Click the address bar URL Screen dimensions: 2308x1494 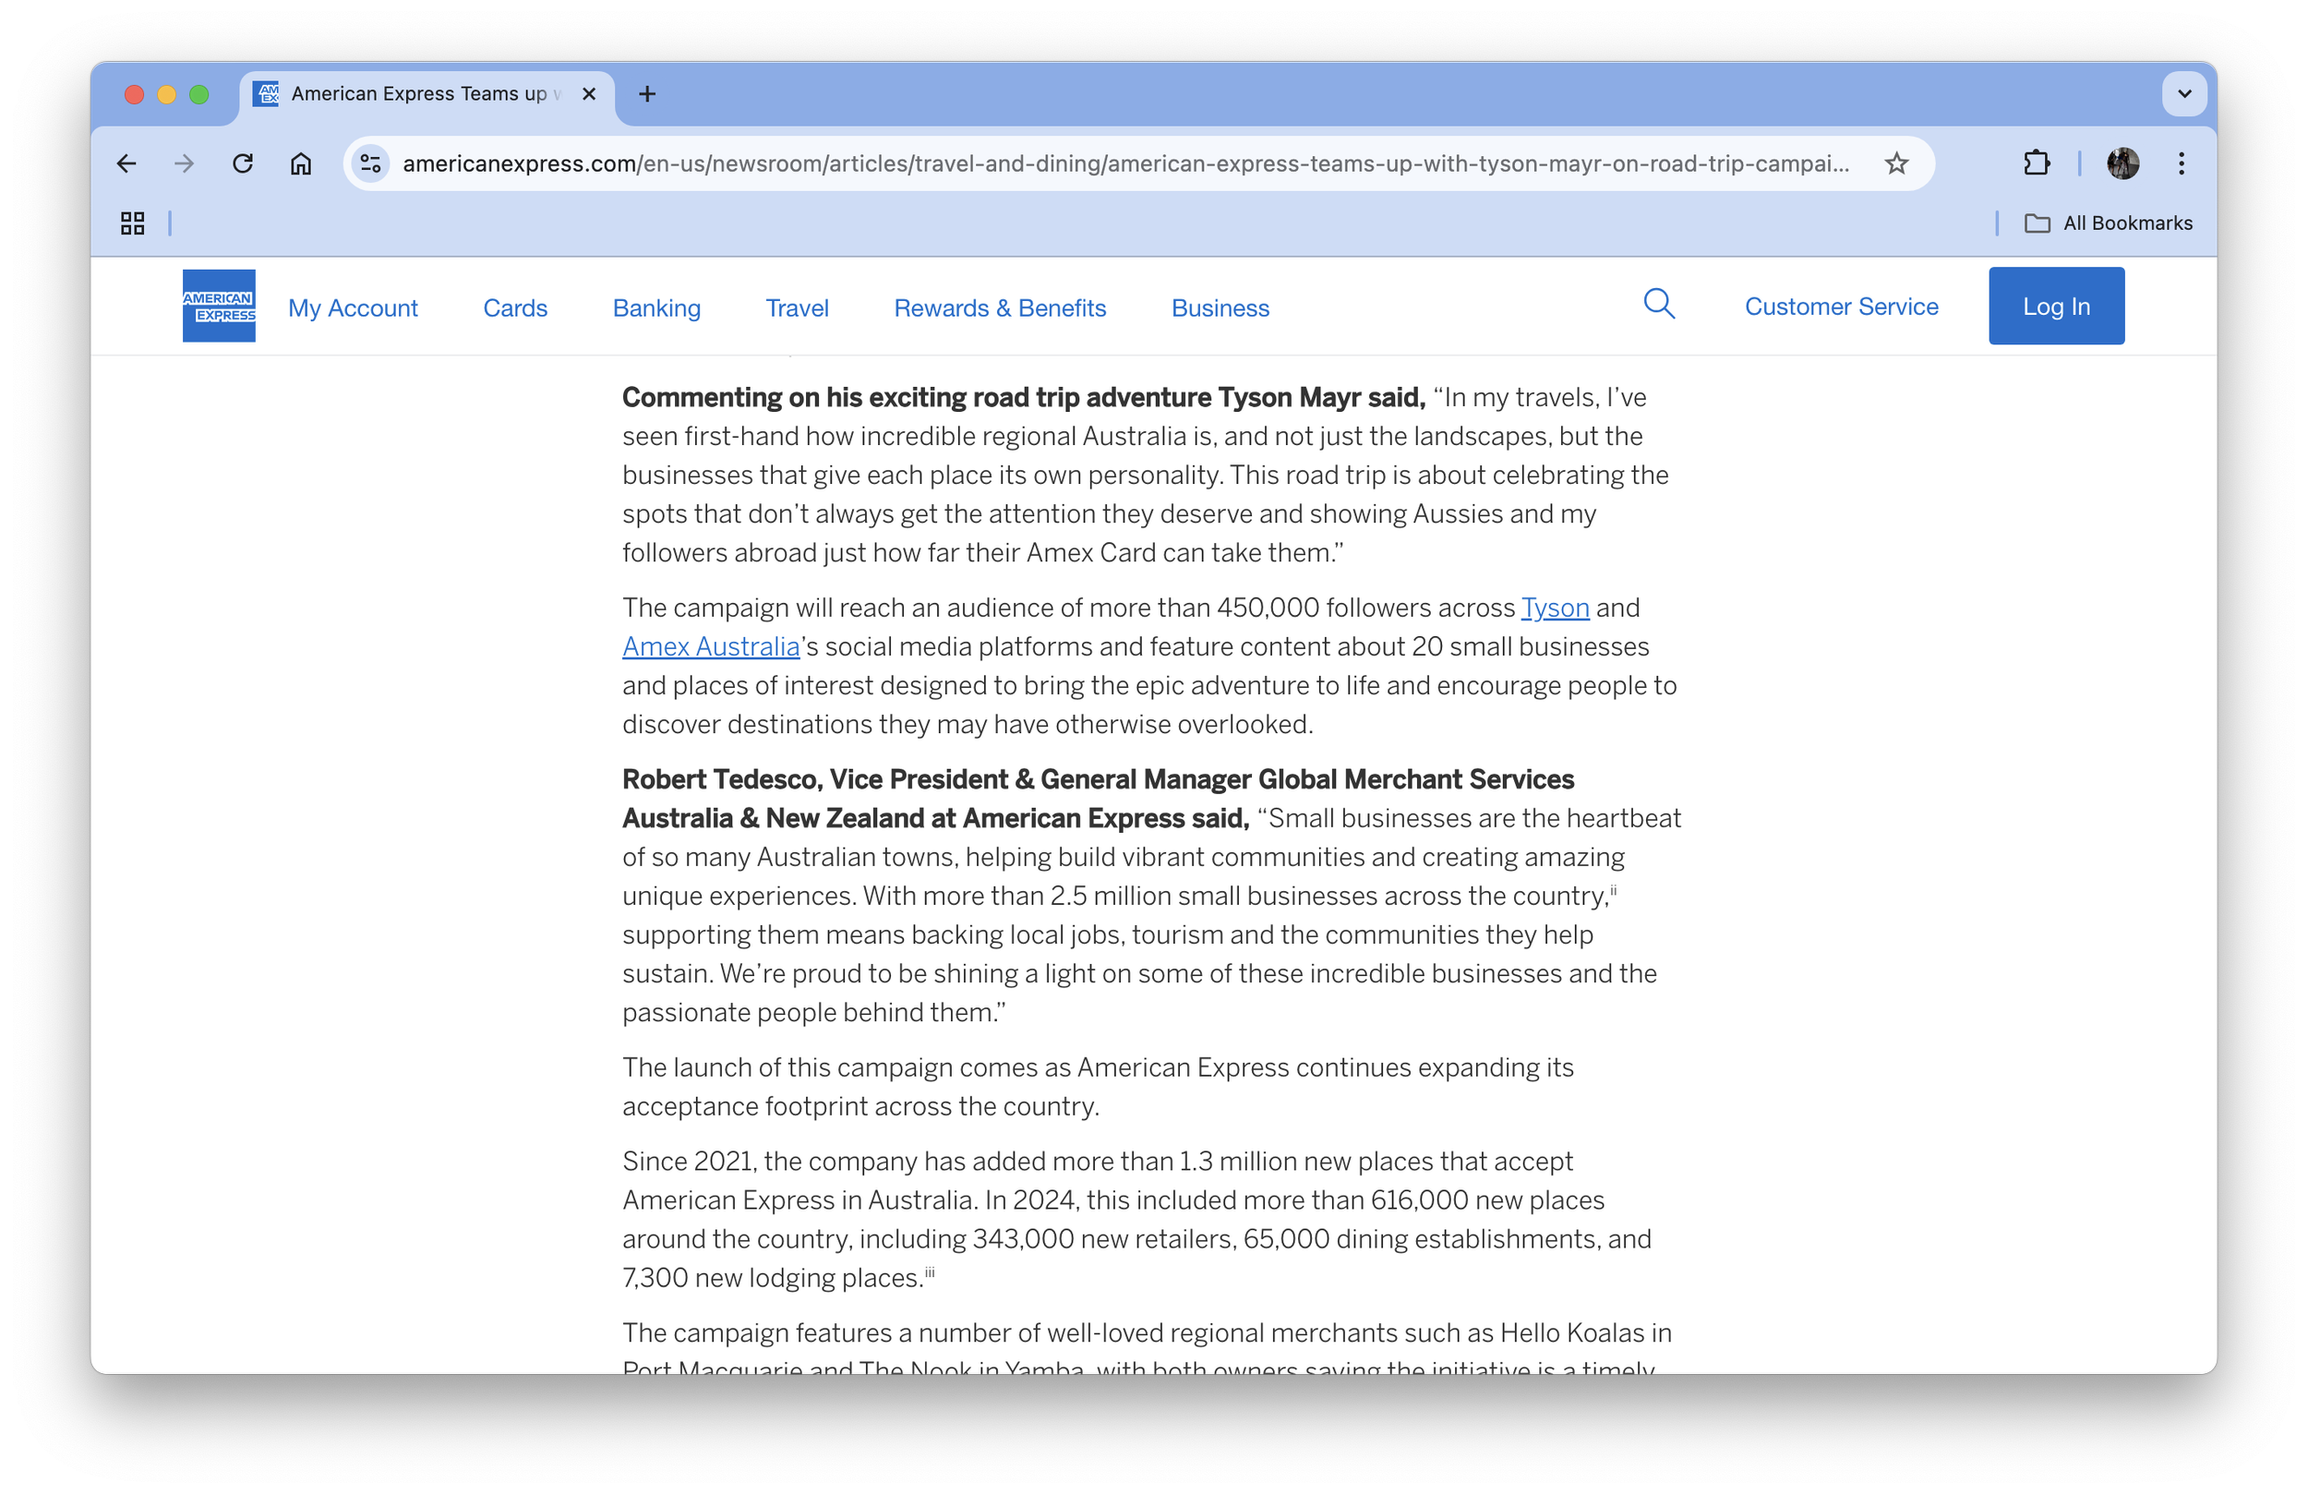[x=1124, y=163]
